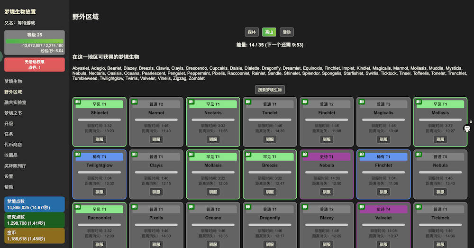Switch to the 森林 area tab

[x=251, y=32]
